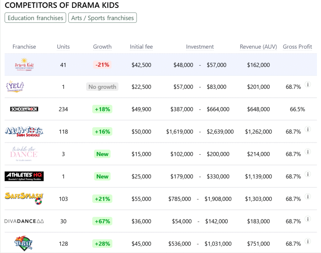Click the $751,000 revenue cell
321x253 pixels.
pos(258,244)
